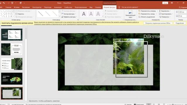Open the Слайд-шоу tab
This screenshot has width=187, height=105.
click(68, 7)
